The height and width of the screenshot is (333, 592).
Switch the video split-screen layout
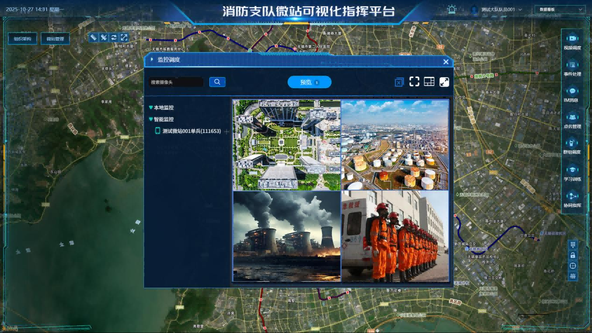429,82
